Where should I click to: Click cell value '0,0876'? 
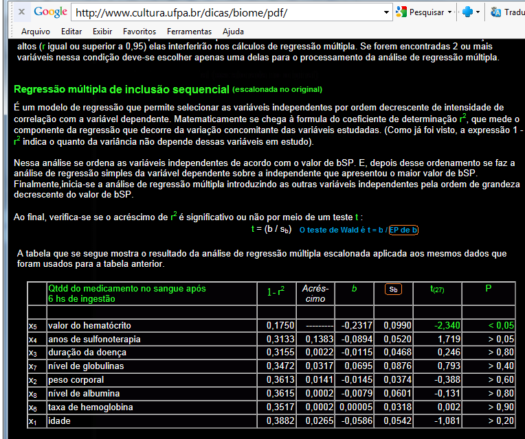click(397, 366)
